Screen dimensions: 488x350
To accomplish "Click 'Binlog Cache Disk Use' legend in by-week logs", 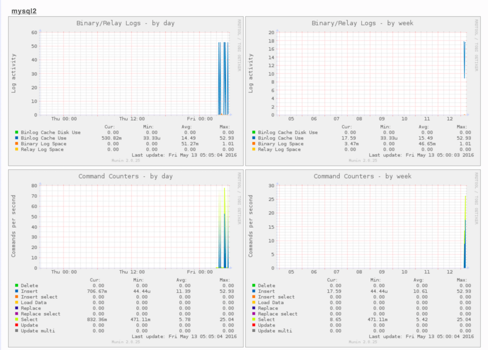I will 287,133.
